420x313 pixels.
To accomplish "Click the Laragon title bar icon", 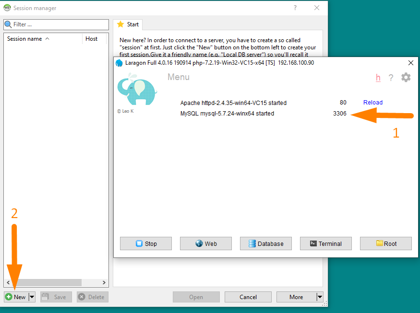I will tap(119, 63).
